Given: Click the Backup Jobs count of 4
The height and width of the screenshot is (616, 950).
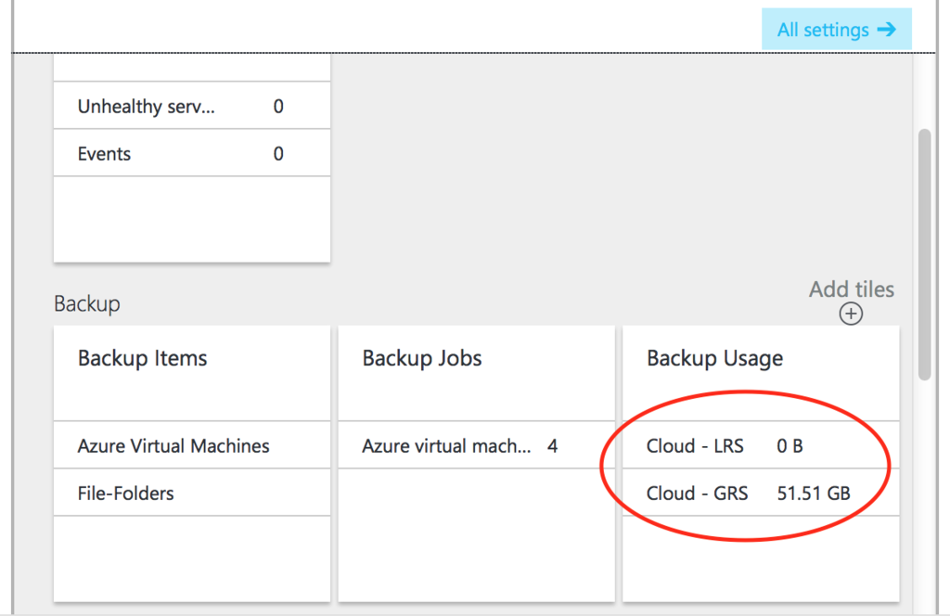Looking at the screenshot, I should pyautogui.click(x=553, y=446).
